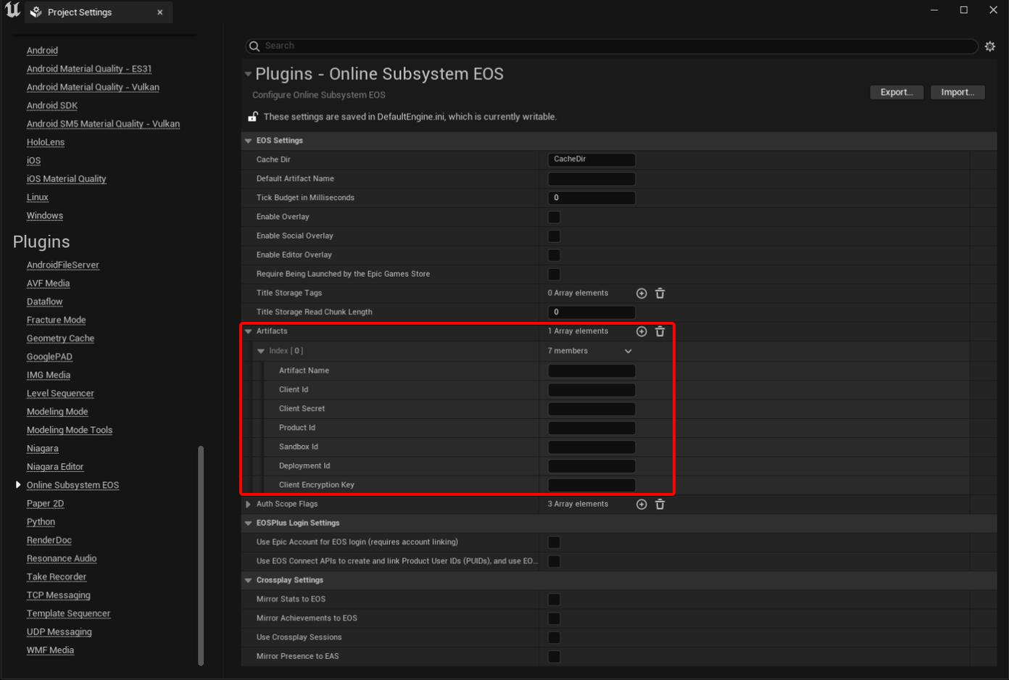Select Python in the Plugins sidebar
The height and width of the screenshot is (680, 1009).
41,521
